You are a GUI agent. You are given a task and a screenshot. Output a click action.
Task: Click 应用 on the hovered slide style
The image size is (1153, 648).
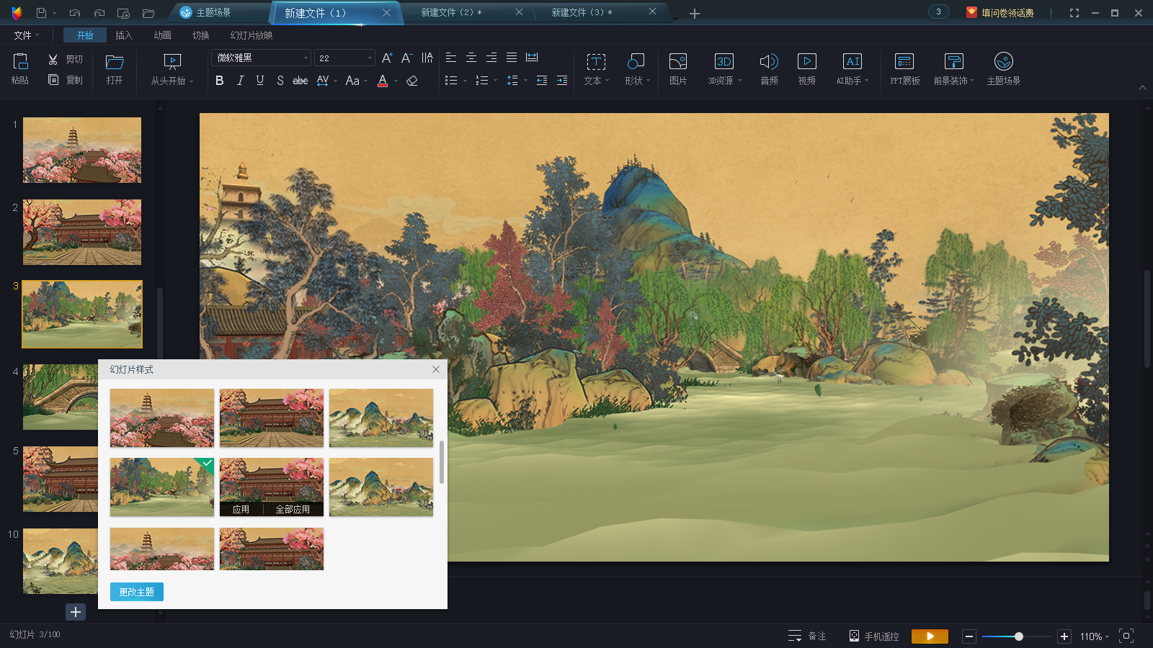pyautogui.click(x=241, y=509)
